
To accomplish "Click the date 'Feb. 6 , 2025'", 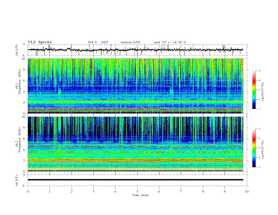I will (x=98, y=42).
